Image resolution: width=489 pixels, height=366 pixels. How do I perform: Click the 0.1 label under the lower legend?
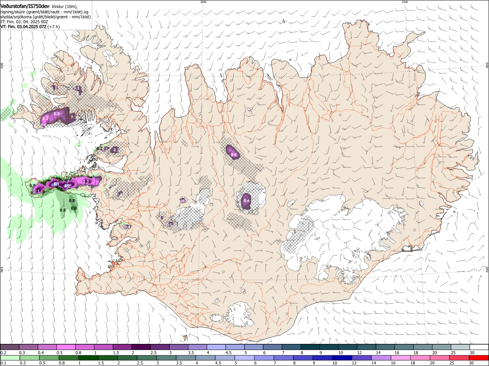3,363
